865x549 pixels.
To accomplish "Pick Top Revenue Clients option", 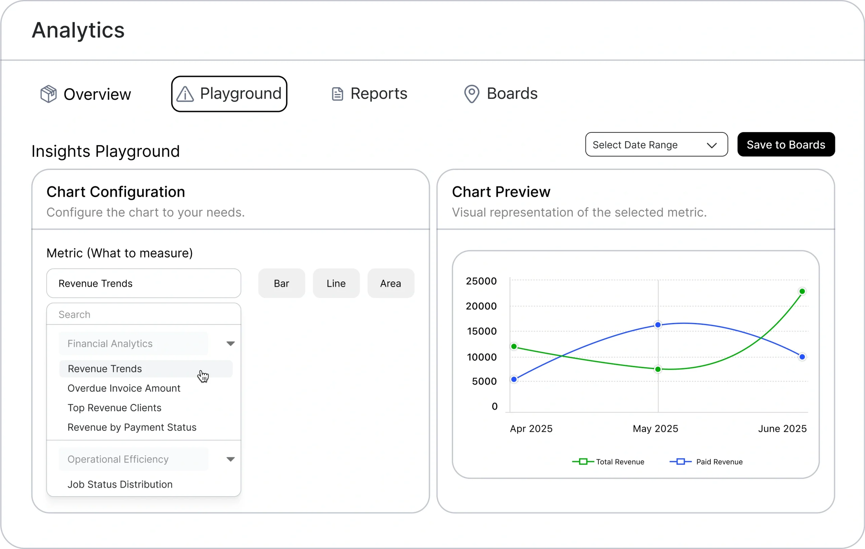I will [x=114, y=408].
